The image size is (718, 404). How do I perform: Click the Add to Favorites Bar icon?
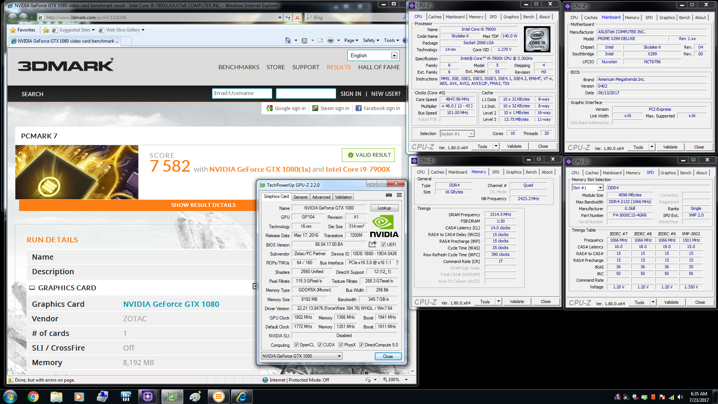46,30
